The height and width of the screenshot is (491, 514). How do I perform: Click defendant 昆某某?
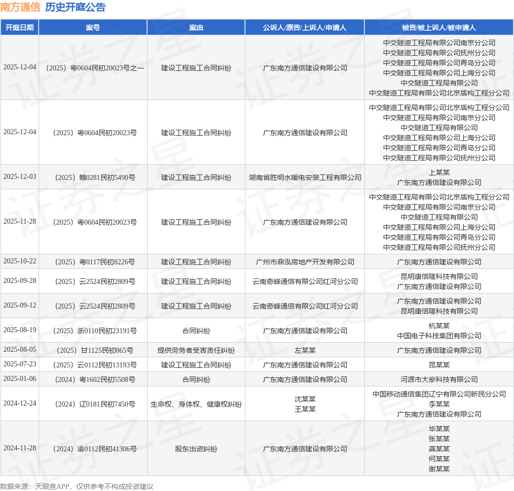coord(439,365)
